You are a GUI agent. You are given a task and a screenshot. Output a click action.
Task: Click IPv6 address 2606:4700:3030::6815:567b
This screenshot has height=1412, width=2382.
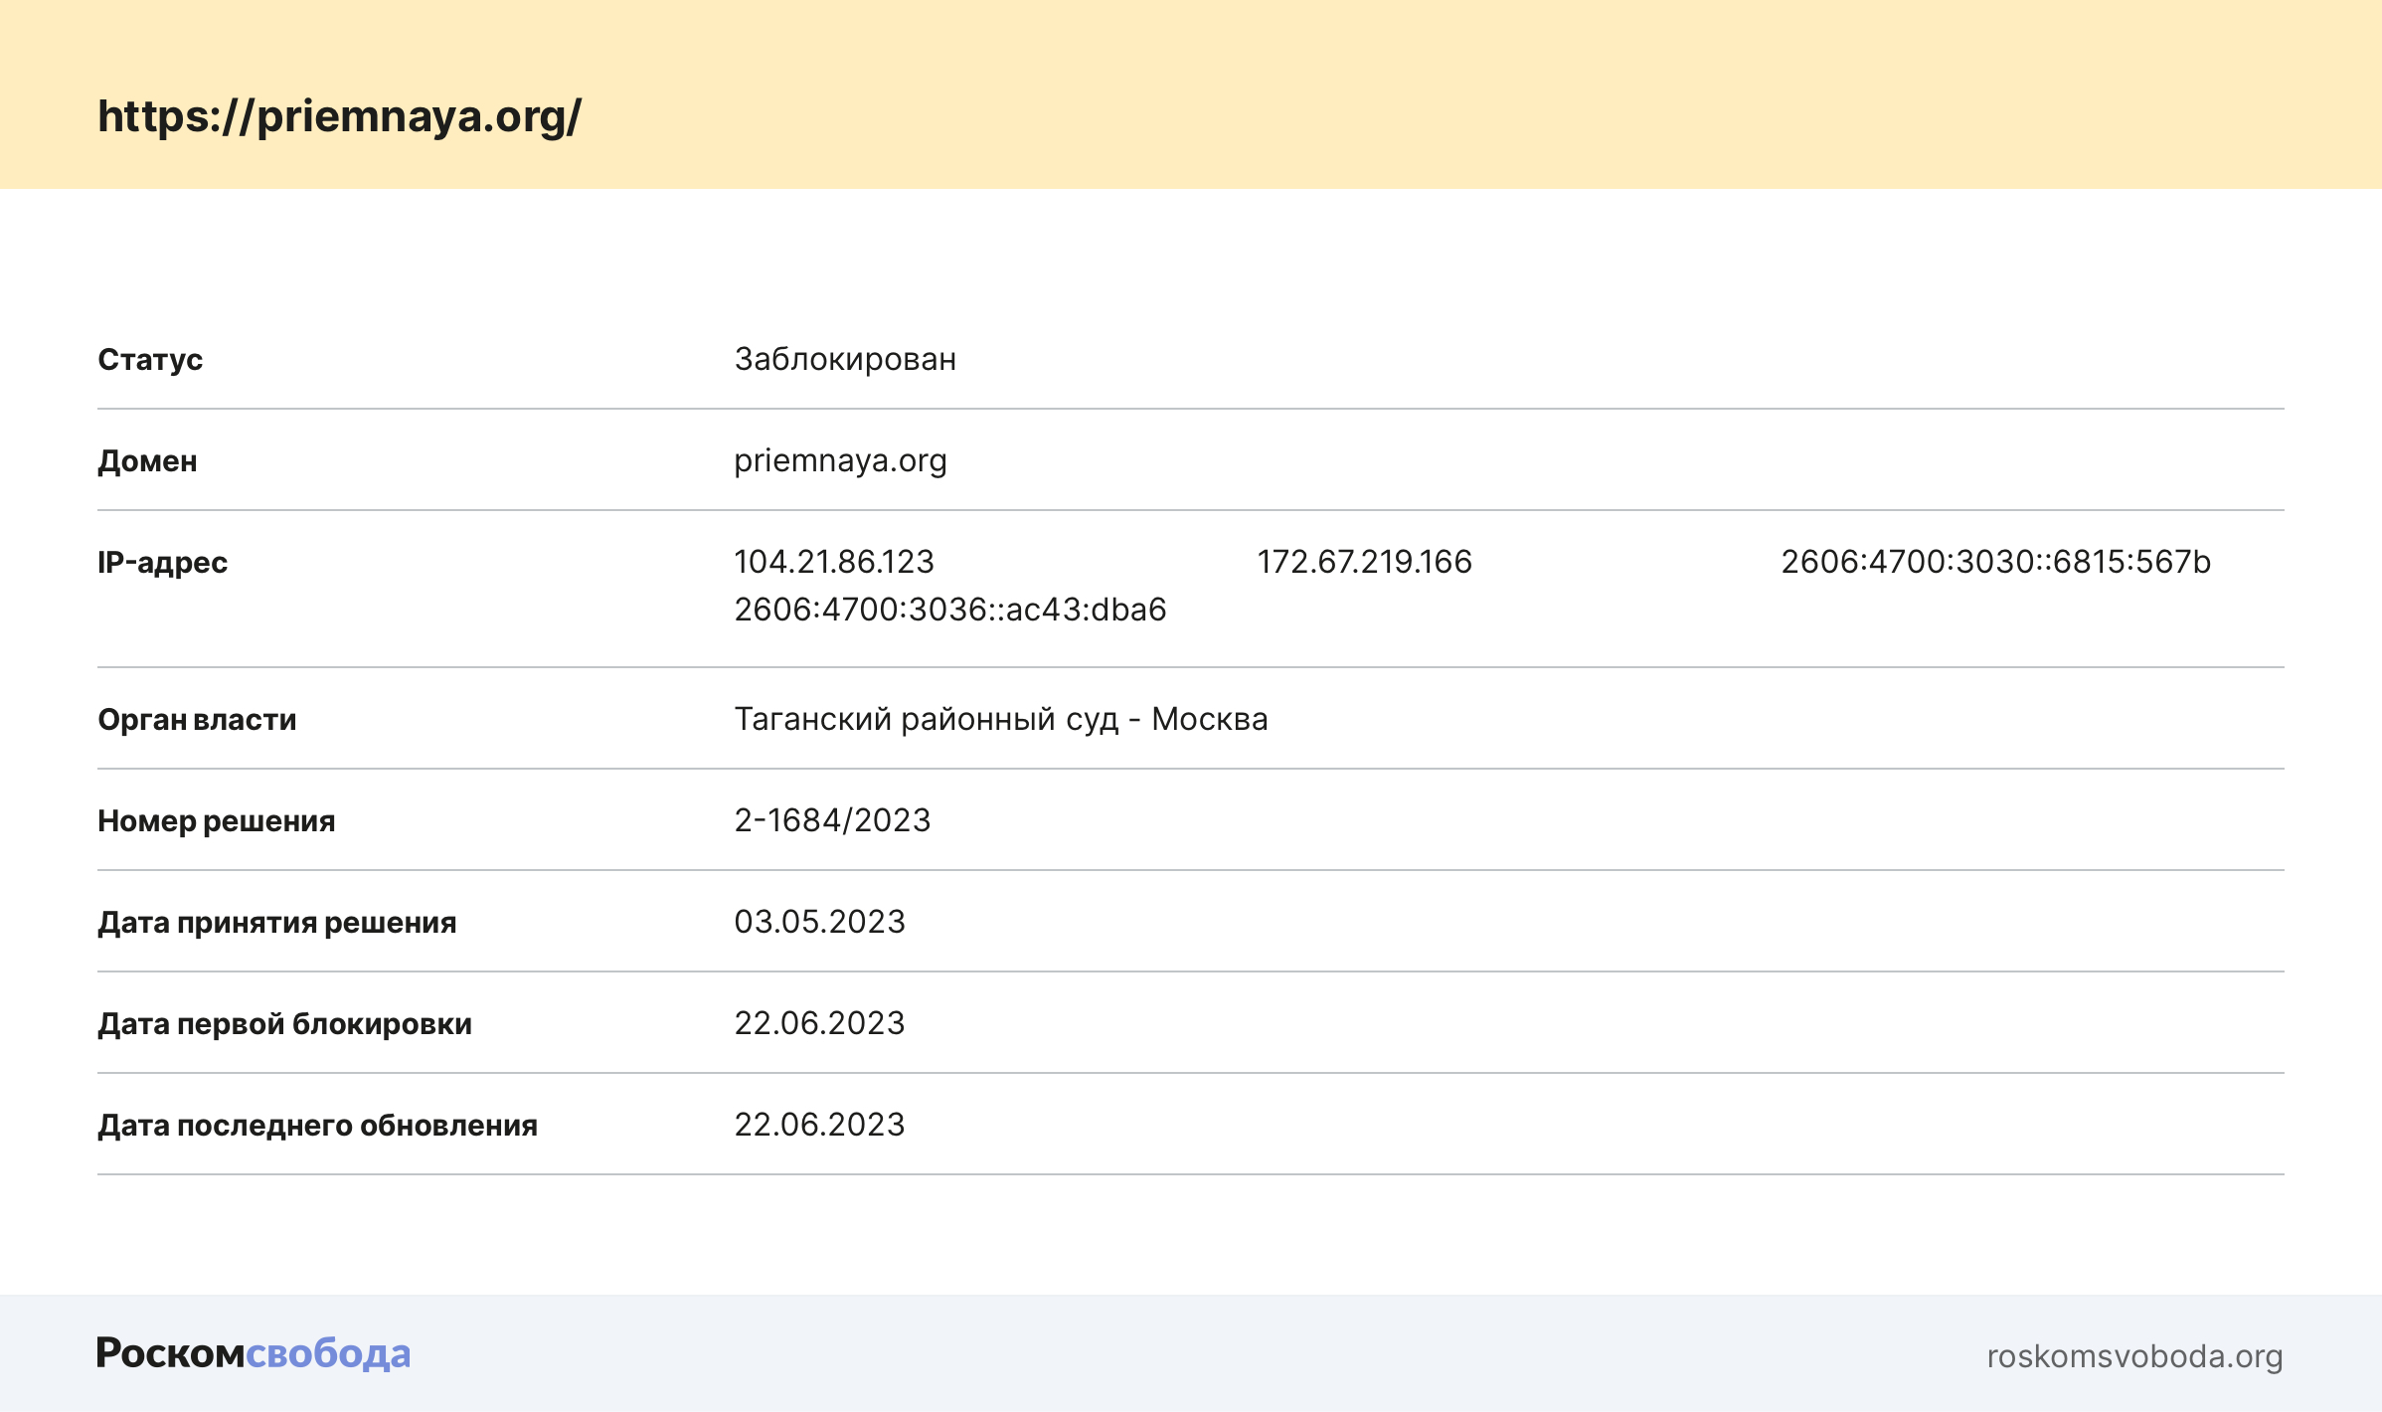[x=1995, y=562]
